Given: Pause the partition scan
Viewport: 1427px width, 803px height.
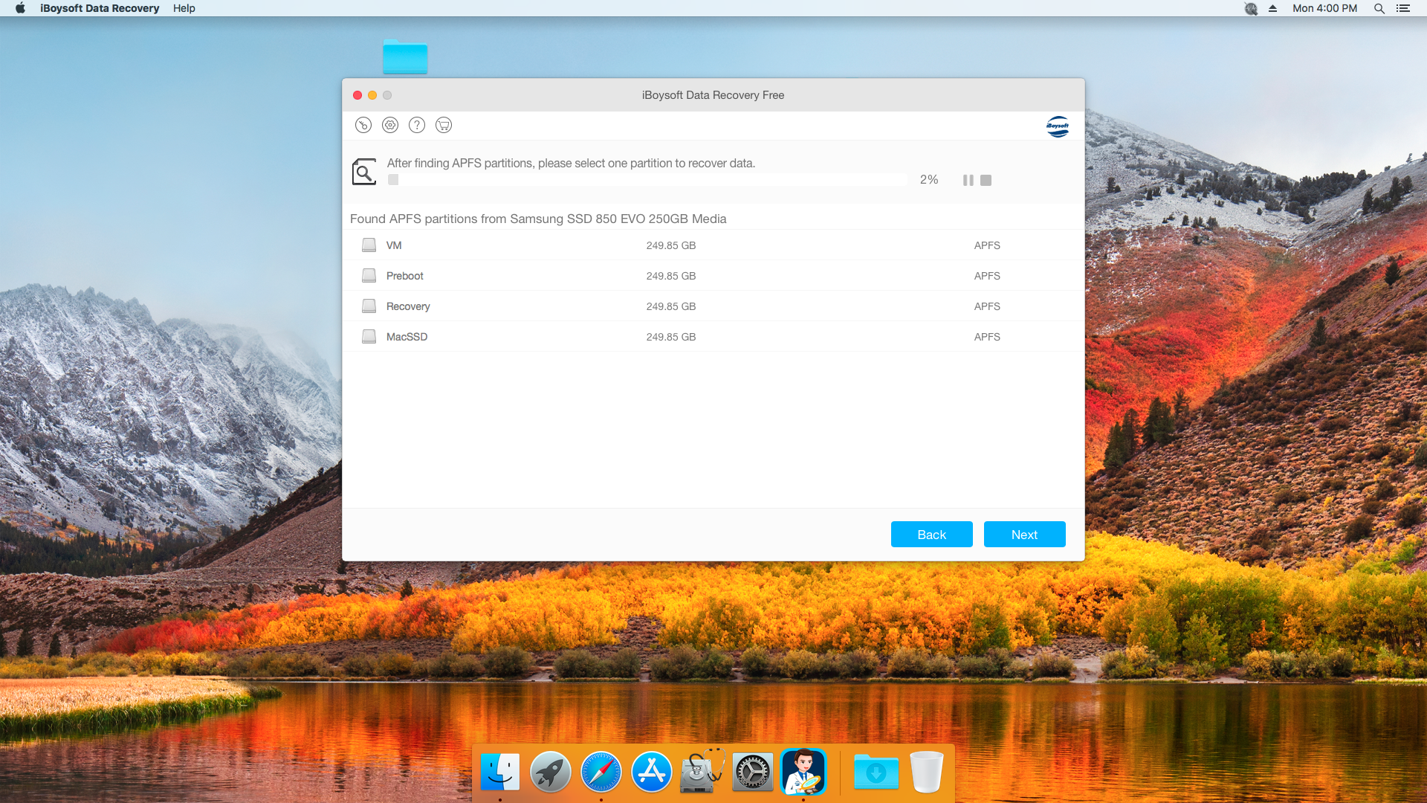Looking at the screenshot, I should click(968, 180).
